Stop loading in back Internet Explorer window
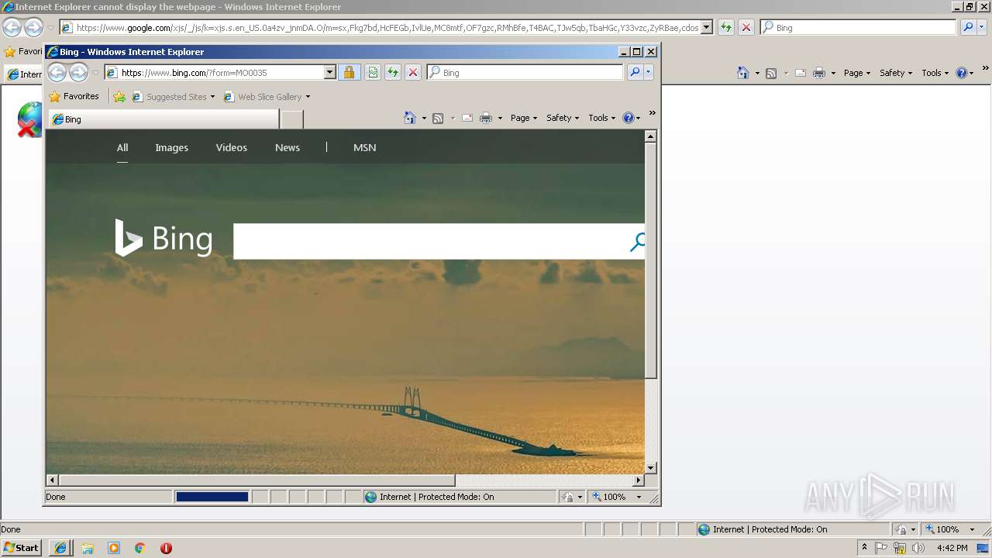 746,27
